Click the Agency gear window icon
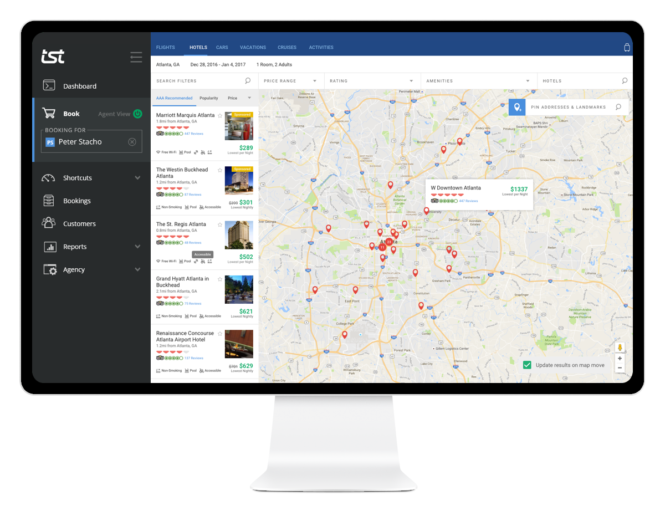The height and width of the screenshot is (521, 665). [x=50, y=269]
